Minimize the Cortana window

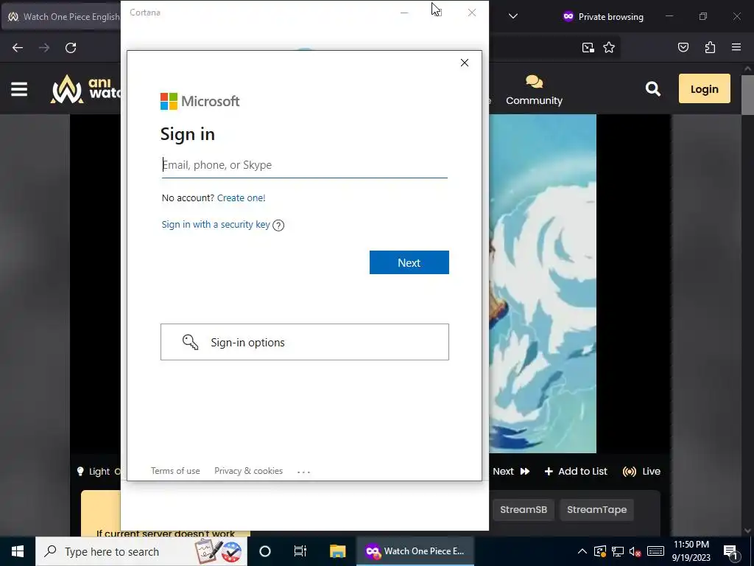pyautogui.click(x=404, y=13)
